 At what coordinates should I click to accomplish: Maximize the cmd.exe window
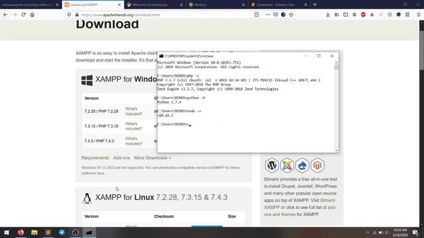point(319,56)
